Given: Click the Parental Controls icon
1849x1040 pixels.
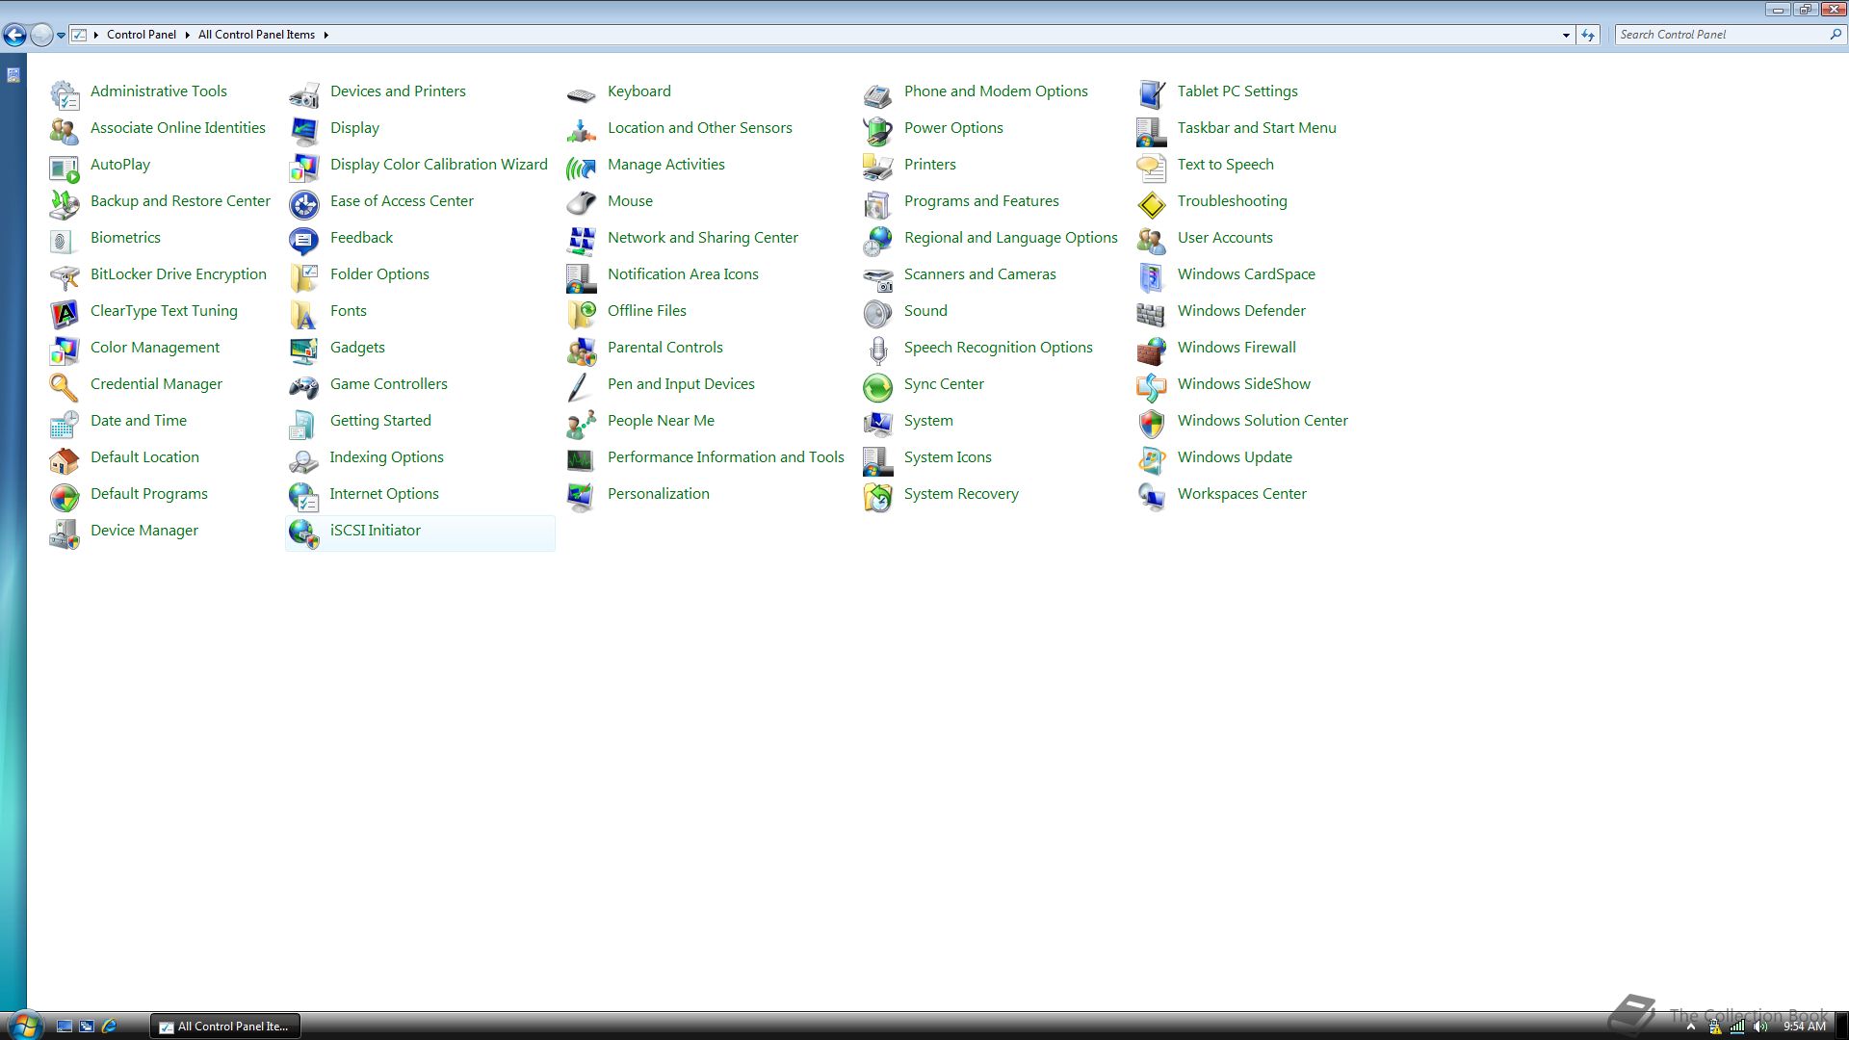Looking at the screenshot, I should click(x=582, y=350).
